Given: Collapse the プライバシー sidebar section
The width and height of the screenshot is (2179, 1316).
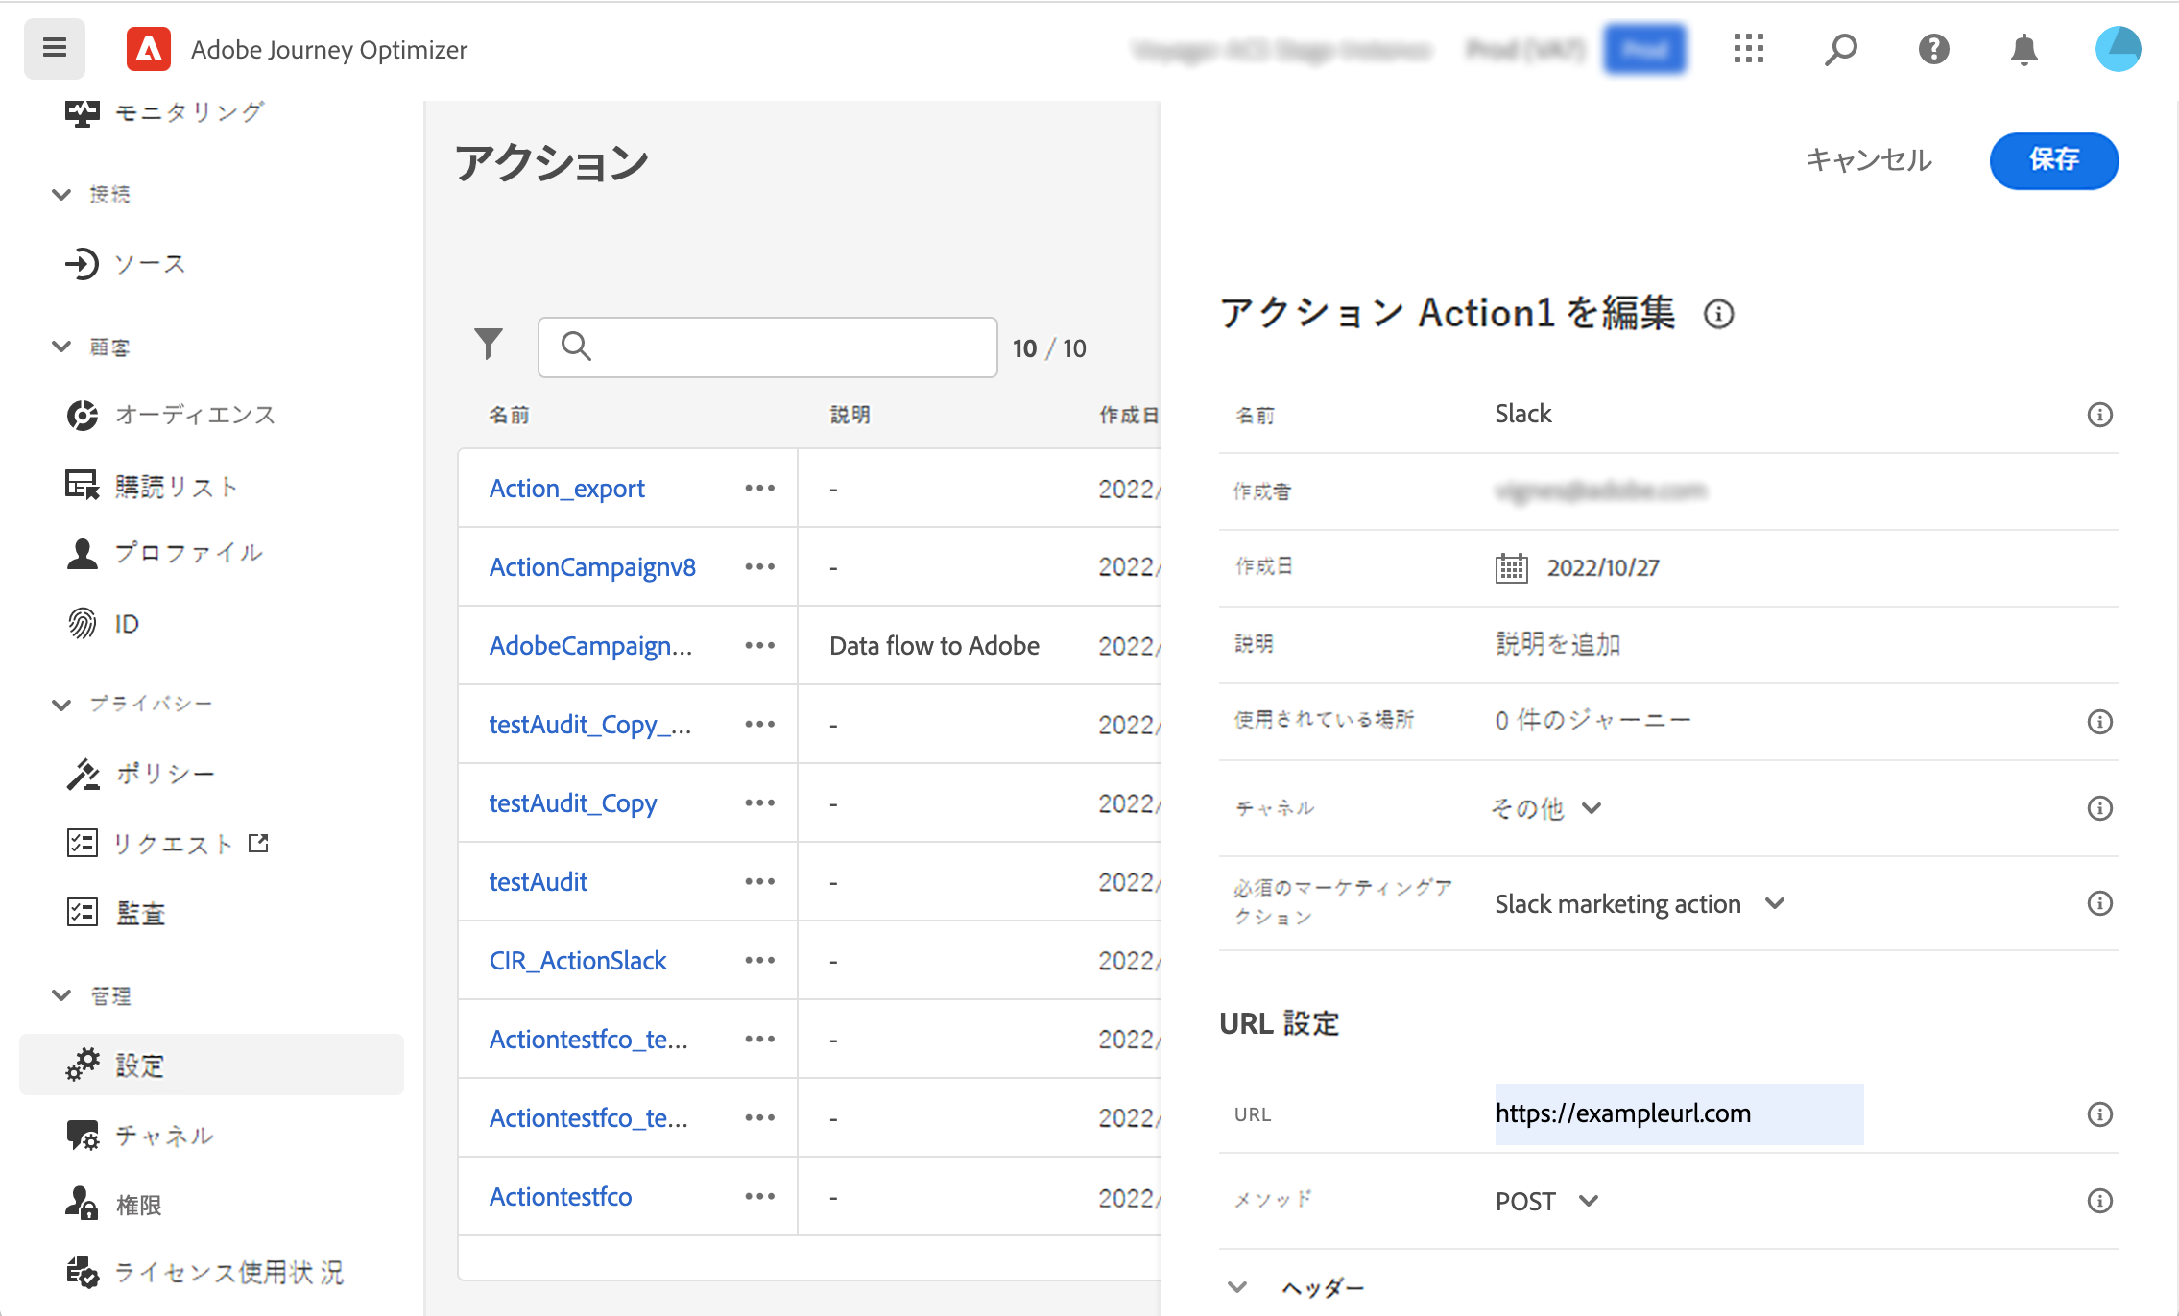Looking at the screenshot, I should point(61,705).
